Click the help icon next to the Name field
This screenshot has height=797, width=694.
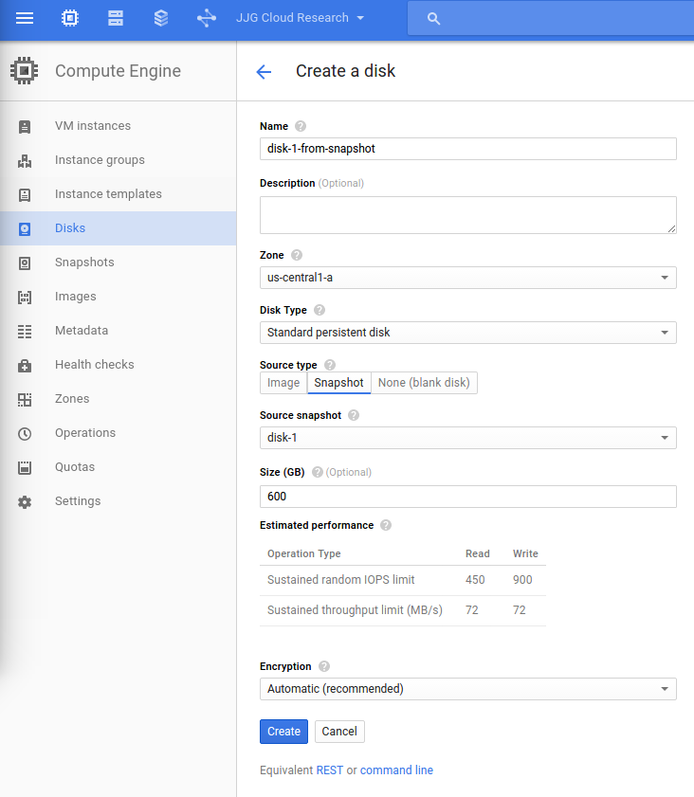tap(300, 125)
